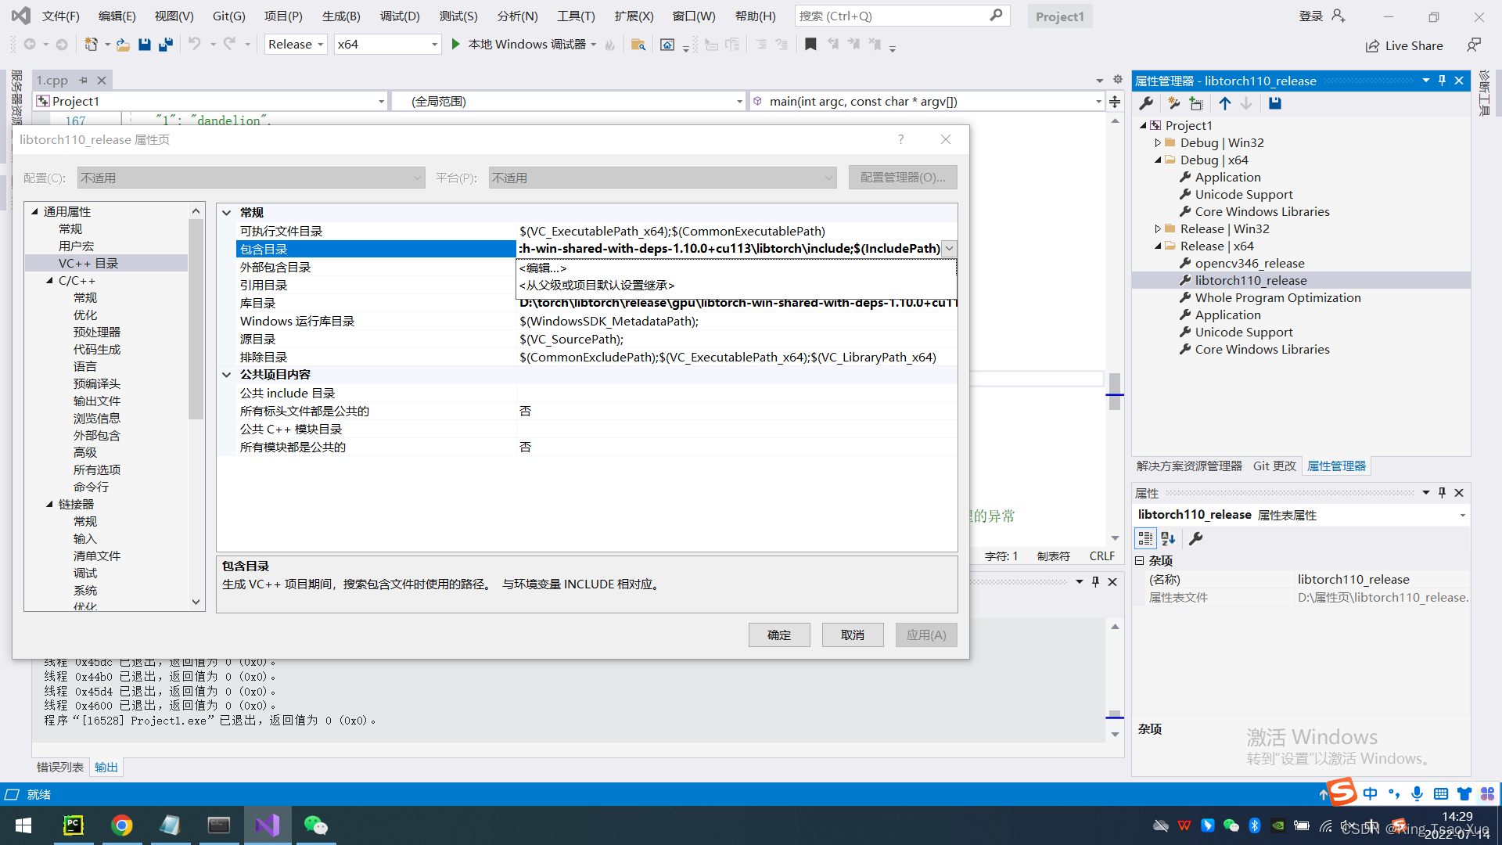Select <编辑...> option in the dropdown list

click(x=543, y=268)
